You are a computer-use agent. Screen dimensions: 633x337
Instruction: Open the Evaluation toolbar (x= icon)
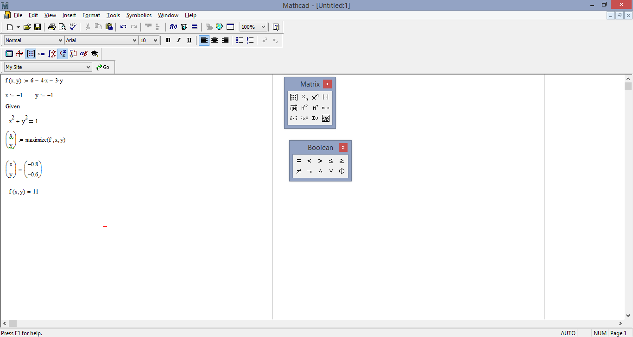click(41, 54)
